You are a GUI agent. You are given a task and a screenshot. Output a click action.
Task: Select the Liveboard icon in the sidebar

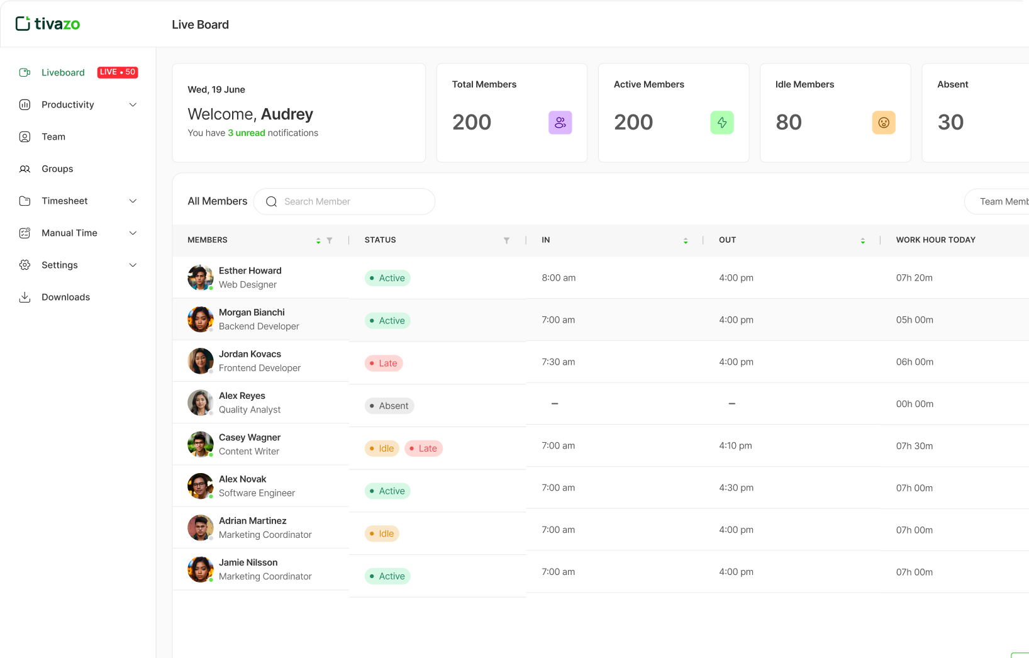click(25, 72)
